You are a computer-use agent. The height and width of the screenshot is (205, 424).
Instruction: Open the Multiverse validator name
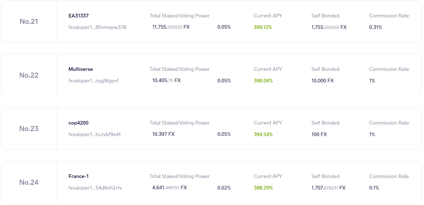point(81,69)
